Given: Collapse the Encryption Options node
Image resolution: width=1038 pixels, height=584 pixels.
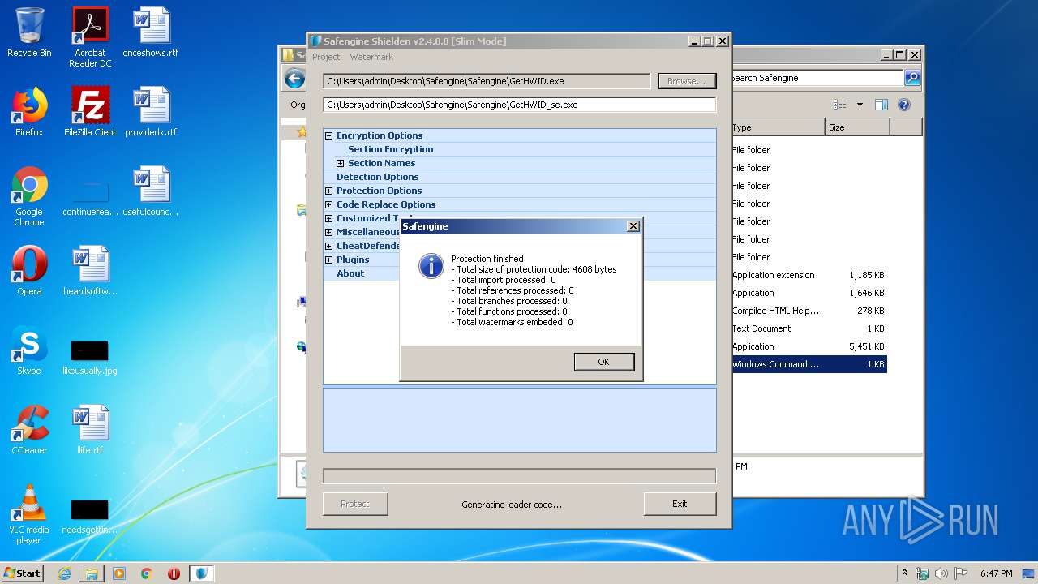Looking at the screenshot, I should tap(329, 135).
